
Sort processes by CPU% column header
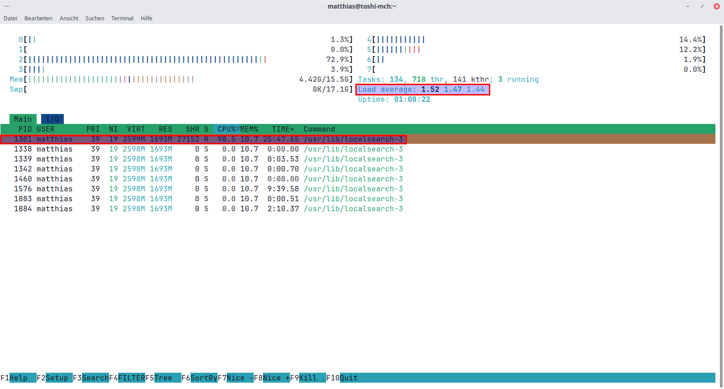(227, 129)
